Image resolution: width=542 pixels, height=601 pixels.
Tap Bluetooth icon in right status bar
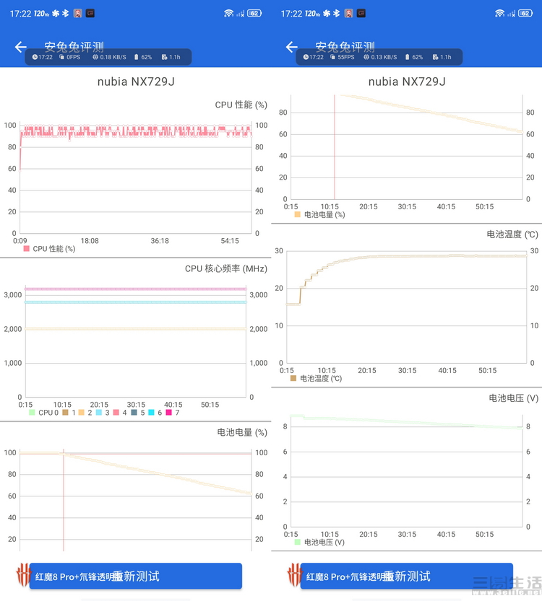(x=337, y=14)
